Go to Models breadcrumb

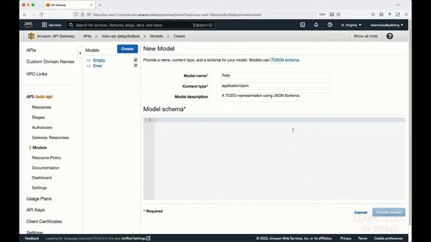pyautogui.click(x=156, y=36)
